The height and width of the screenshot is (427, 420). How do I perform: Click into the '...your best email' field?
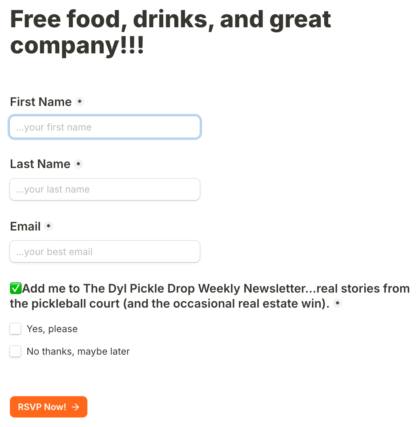pyautogui.click(x=105, y=251)
